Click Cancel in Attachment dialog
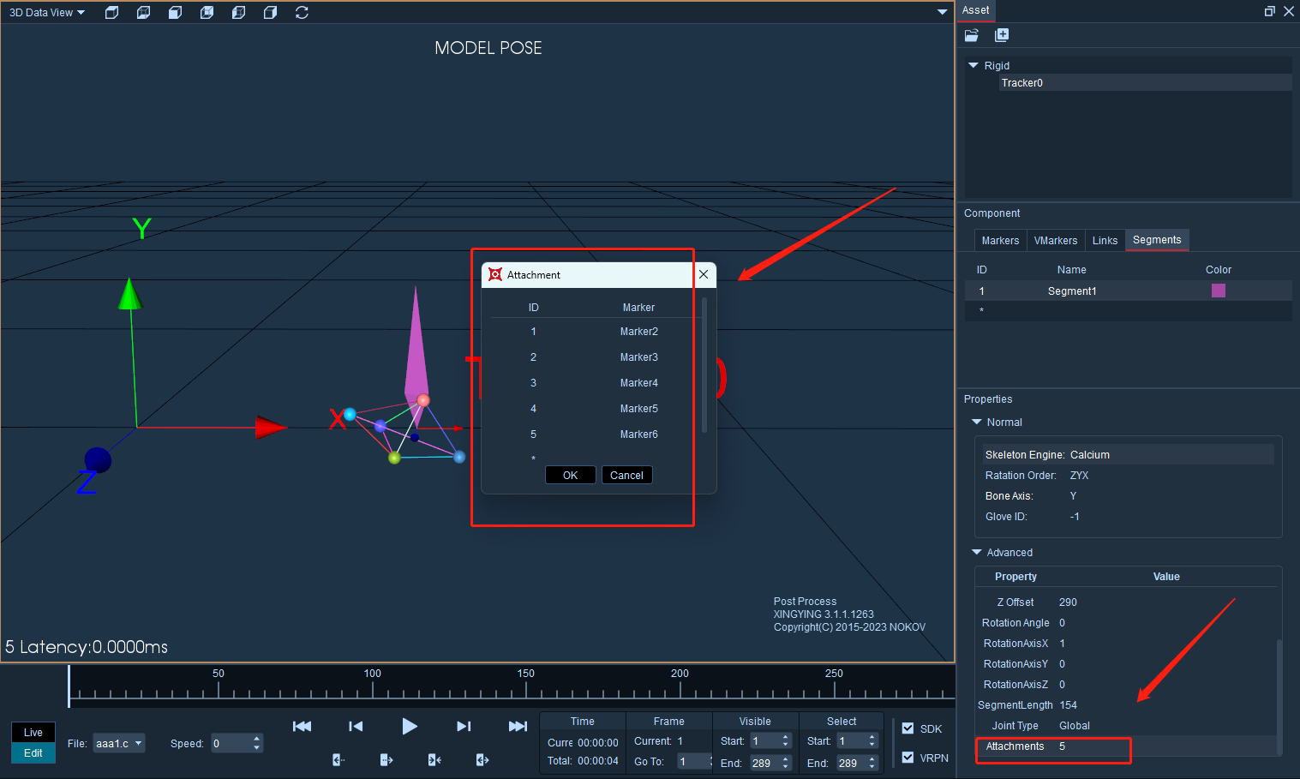Viewport: 1300px width, 779px height. (627, 476)
